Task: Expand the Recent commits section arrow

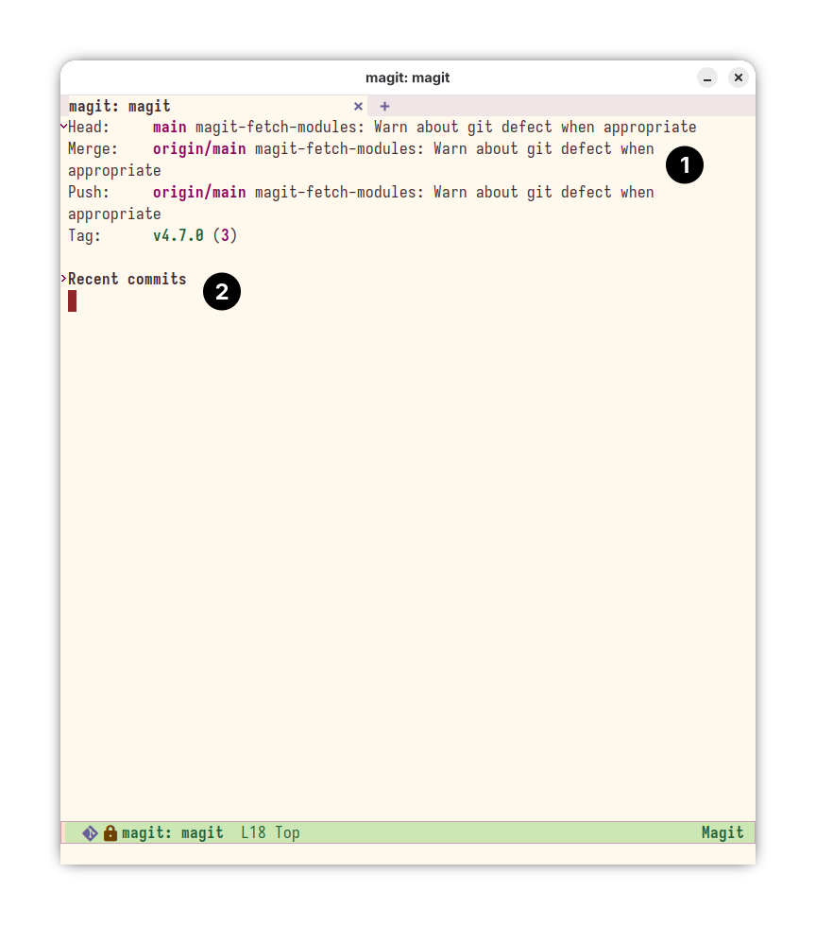Action: 63,278
